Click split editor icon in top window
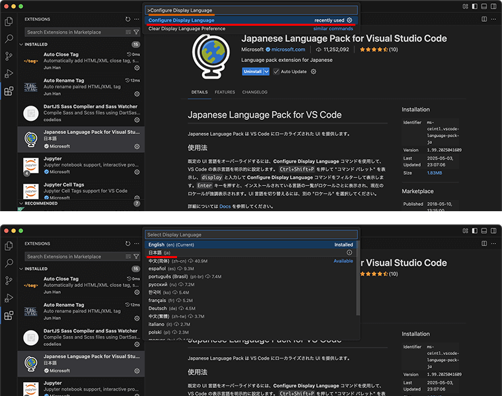 (x=484, y=19)
